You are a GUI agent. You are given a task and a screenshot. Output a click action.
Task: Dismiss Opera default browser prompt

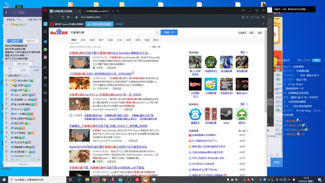pyautogui.click(x=263, y=24)
